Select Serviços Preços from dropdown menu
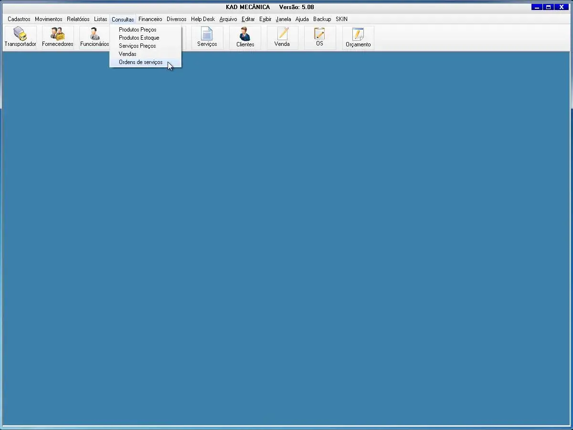 click(x=137, y=46)
